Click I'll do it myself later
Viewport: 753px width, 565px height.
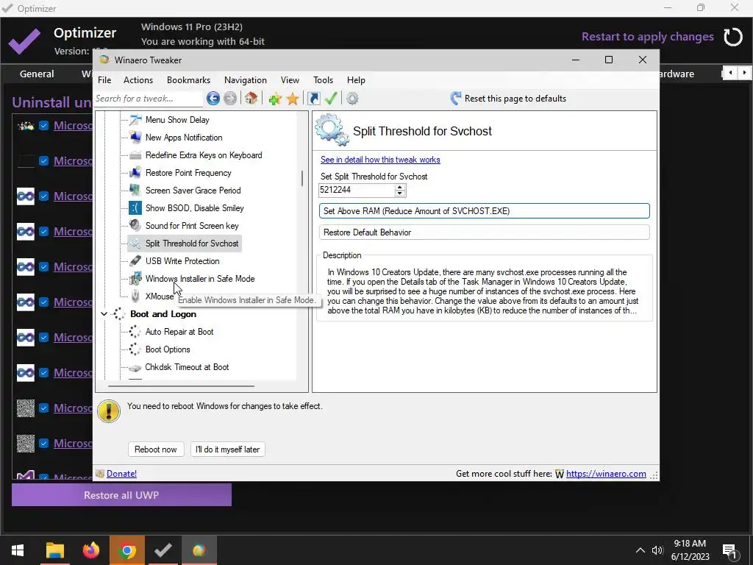pos(228,449)
